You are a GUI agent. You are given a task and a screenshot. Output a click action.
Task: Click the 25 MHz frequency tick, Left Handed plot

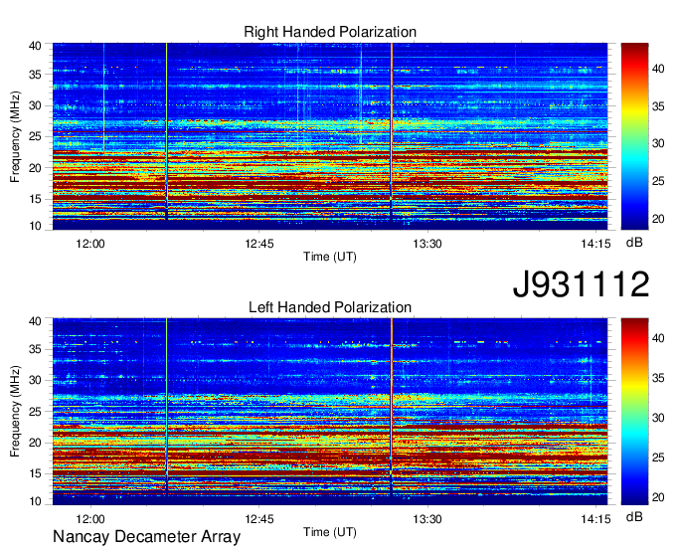(x=35, y=412)
